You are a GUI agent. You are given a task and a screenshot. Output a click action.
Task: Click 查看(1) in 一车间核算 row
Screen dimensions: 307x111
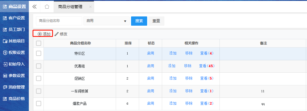(x=207, y=91)
